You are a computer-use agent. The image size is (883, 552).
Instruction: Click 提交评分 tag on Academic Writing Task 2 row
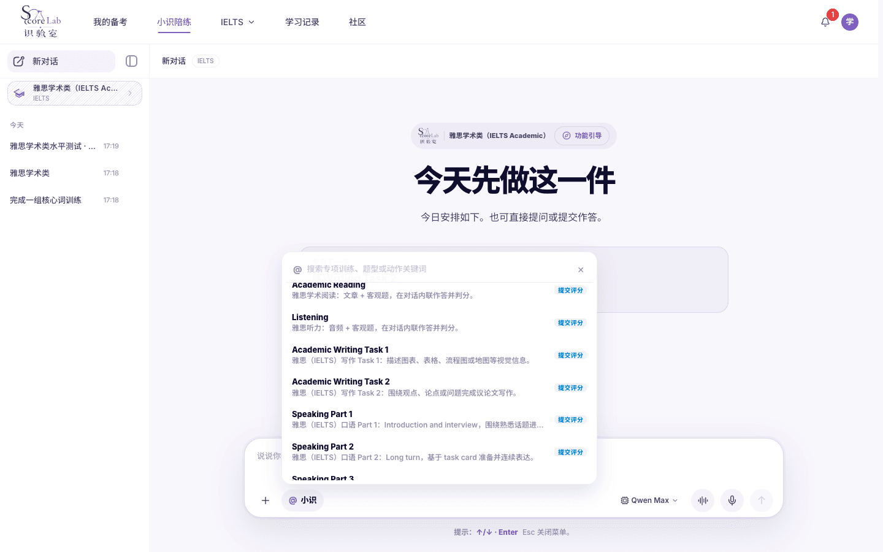[x=570, y=388]
